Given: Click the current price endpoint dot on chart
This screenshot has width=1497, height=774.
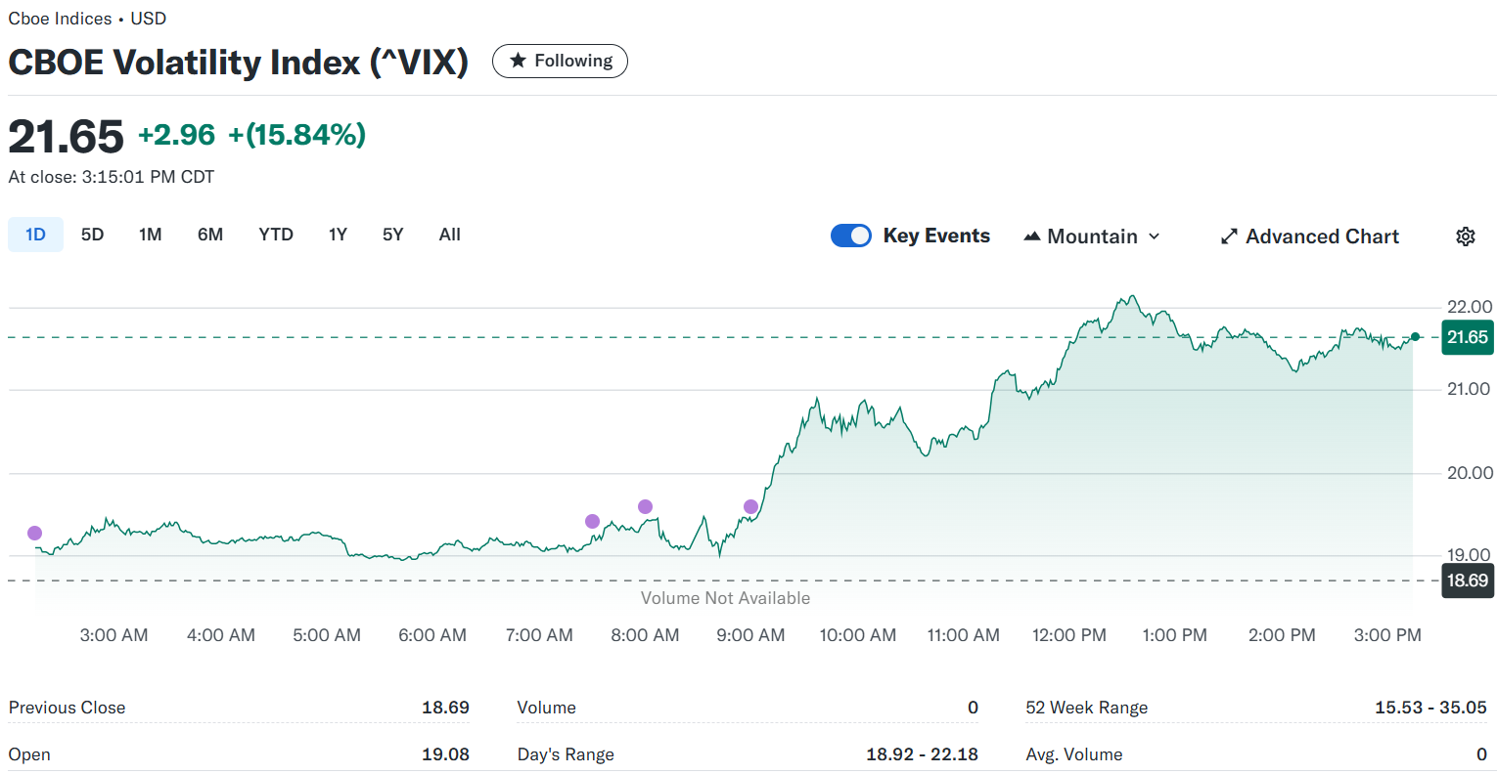Looking at the screenshot, I should [x=1415, y=337].
